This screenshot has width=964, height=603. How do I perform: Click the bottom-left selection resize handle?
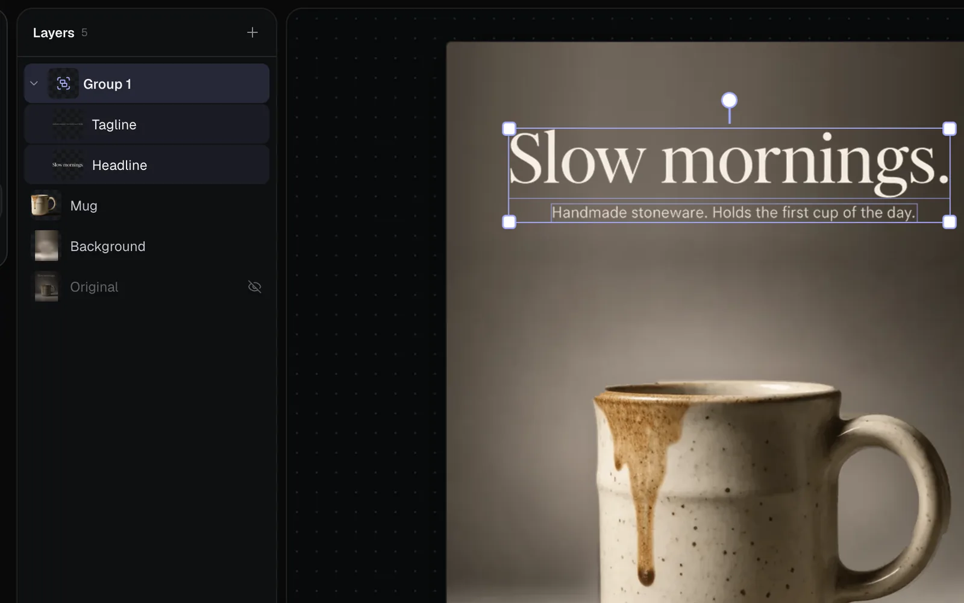[x=509, y=222]
